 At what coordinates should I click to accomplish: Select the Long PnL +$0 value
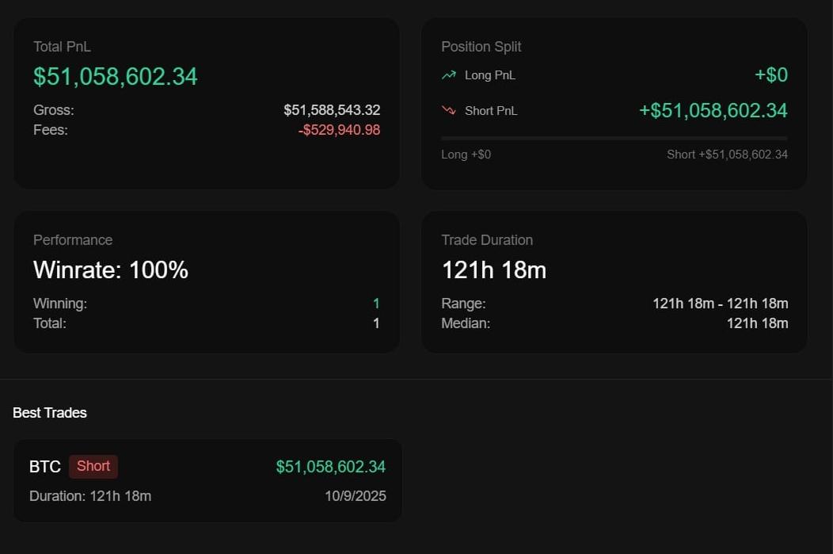tap(770, 75)
